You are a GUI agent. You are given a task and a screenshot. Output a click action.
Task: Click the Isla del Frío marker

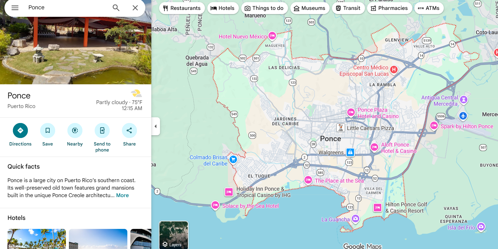point(481,226)
